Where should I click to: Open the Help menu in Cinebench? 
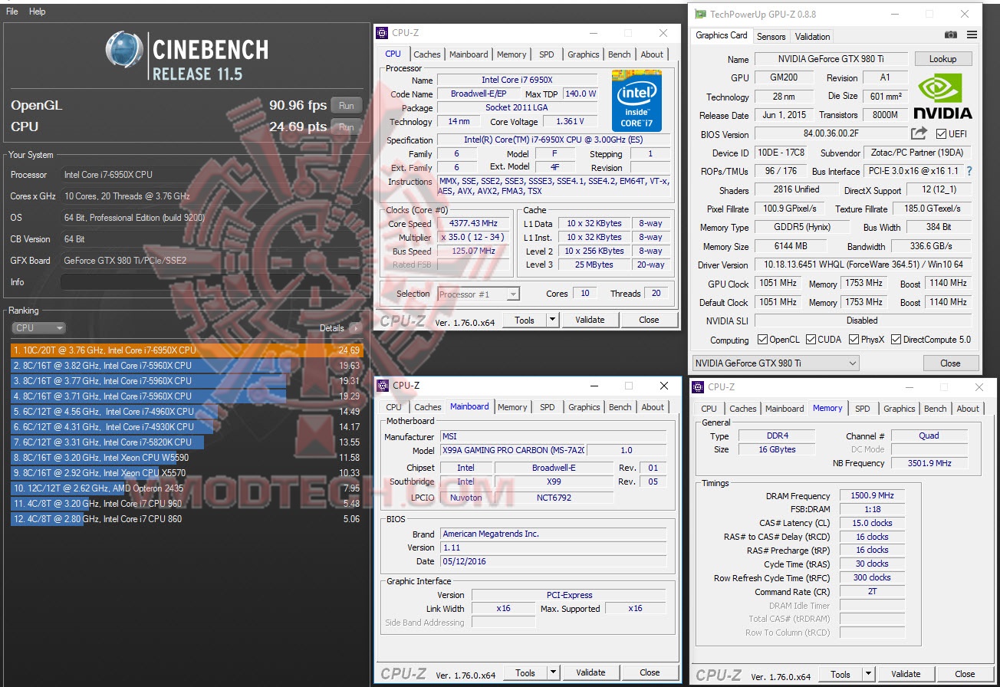tap(38, 12)
